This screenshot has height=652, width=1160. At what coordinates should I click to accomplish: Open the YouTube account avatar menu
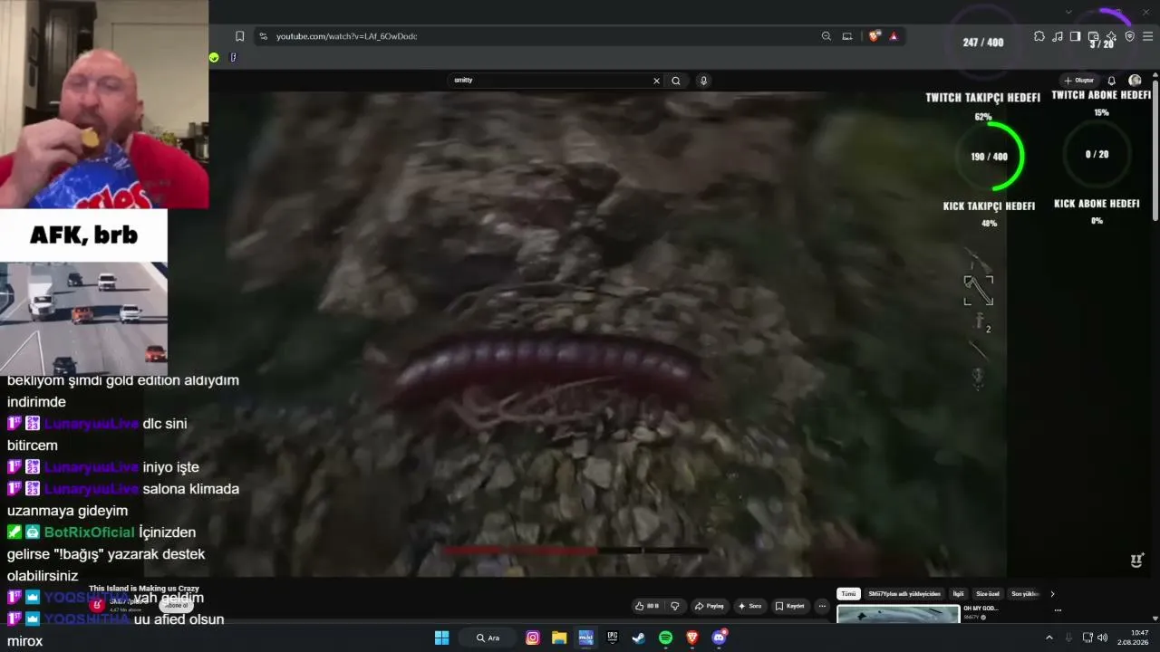pos(1135,81)
